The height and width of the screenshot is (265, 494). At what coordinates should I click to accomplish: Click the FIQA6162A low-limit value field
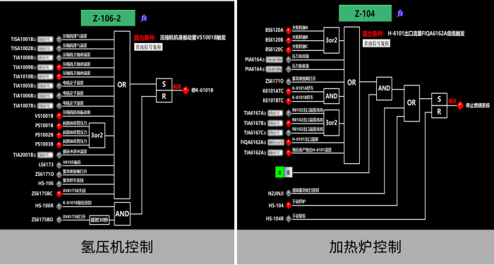[276, 143]
